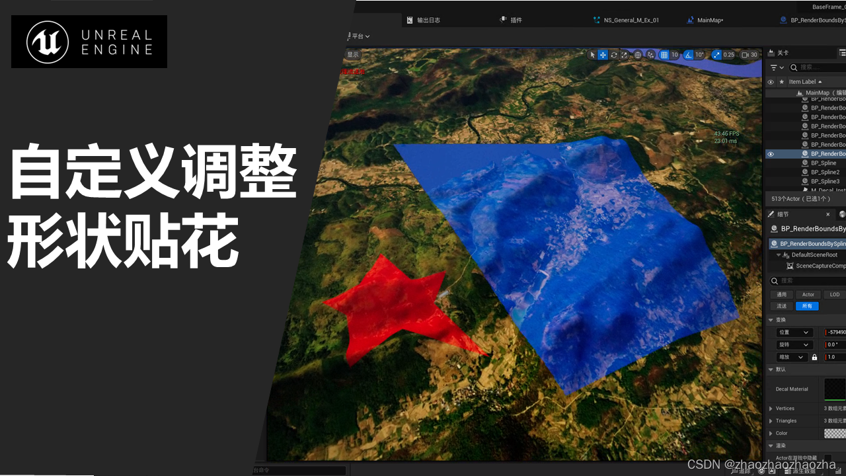Filter details by Actor category
The width and height of the screenshot is (846, 476).
click(808, 295)
